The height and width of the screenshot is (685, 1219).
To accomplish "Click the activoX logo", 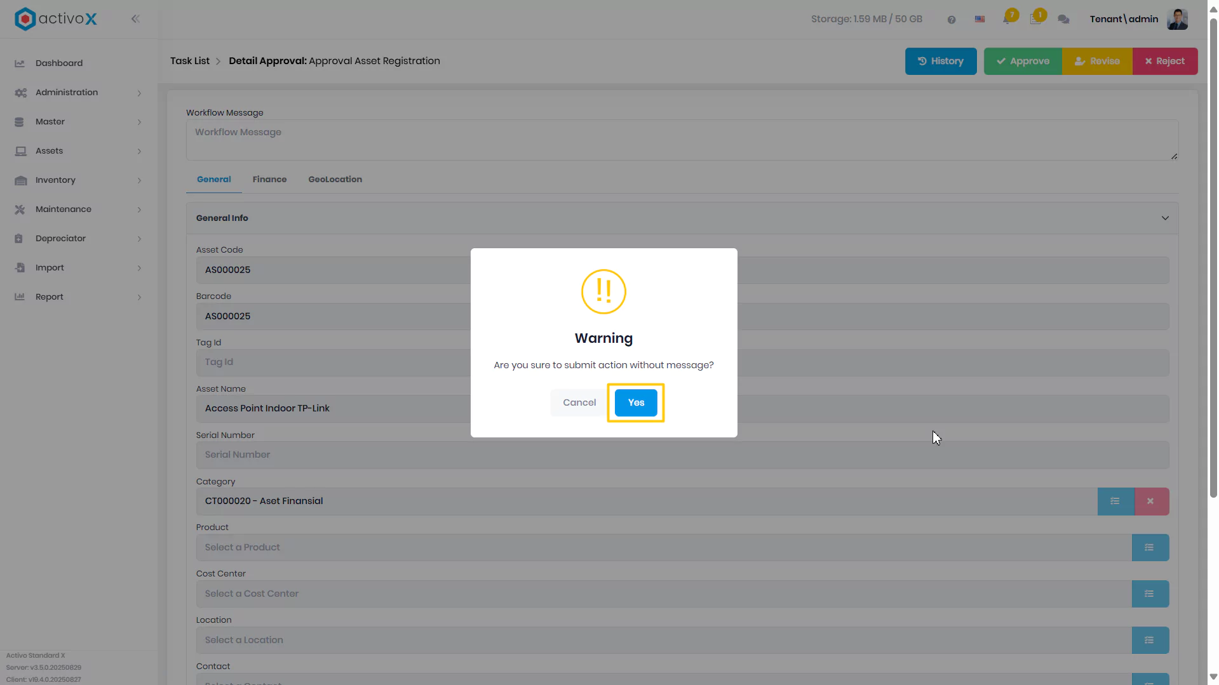I will pyautogui.click(x=56, y=19).
